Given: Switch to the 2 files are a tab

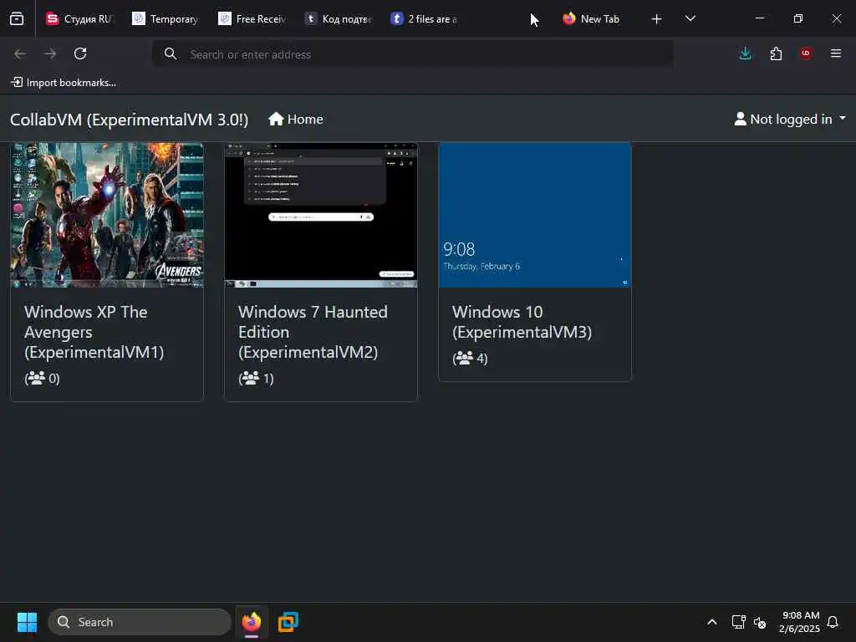Looking at the screenshot, I should coord(424,18).
